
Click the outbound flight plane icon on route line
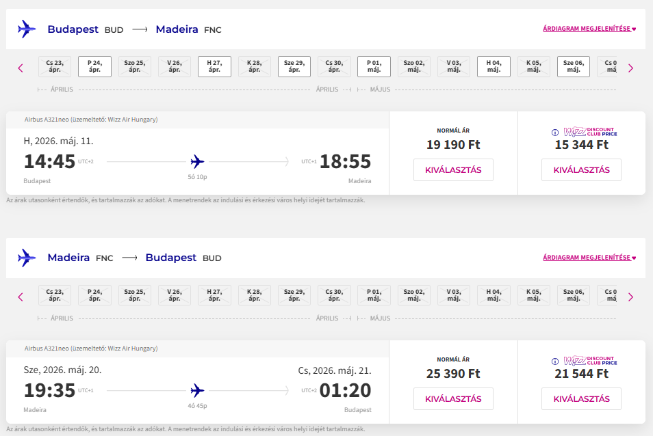[x=198, y=162]
